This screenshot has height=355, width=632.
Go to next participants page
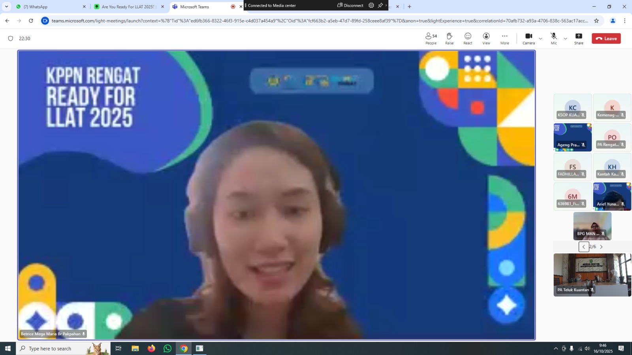coord(601,247)
